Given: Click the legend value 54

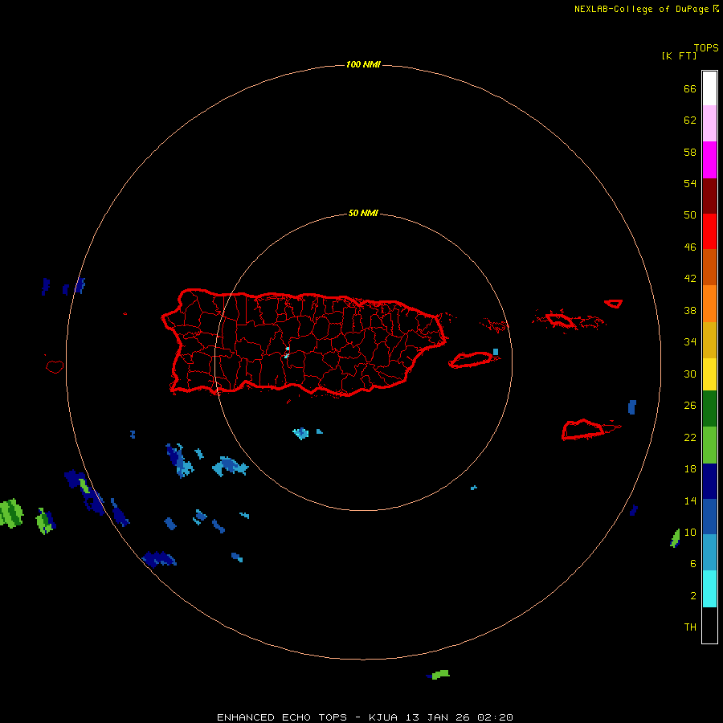Looking at the screenshot, I should (x=690, y=183).
